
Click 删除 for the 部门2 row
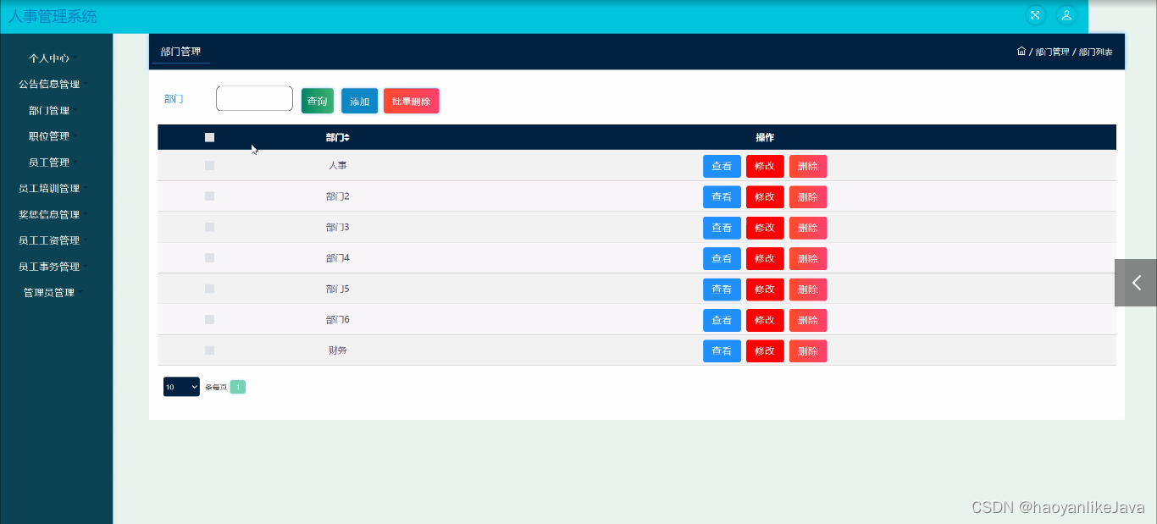pos(808,196)
